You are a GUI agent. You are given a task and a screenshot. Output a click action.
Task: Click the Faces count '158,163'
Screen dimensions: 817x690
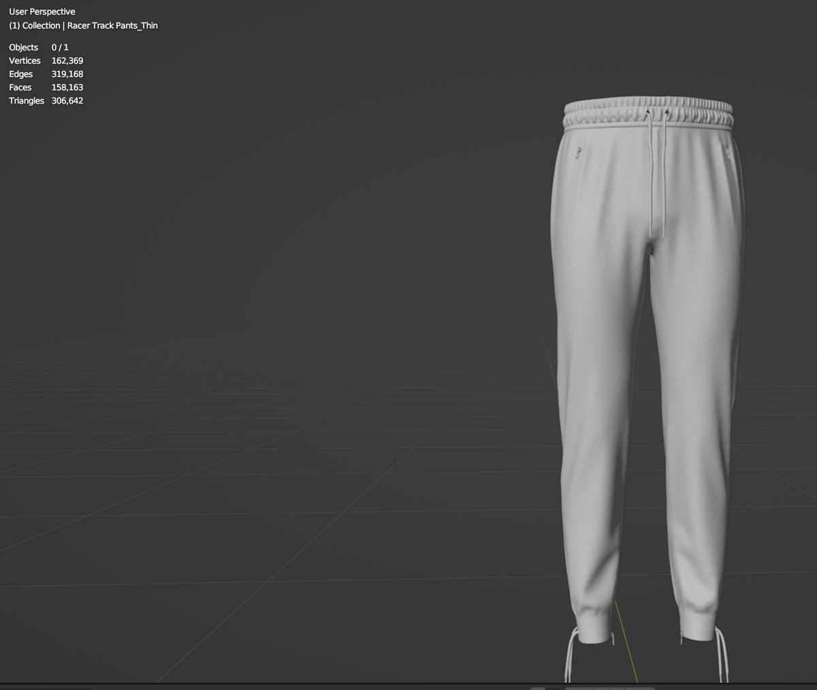pyautogui.click(x=67, y=87)
